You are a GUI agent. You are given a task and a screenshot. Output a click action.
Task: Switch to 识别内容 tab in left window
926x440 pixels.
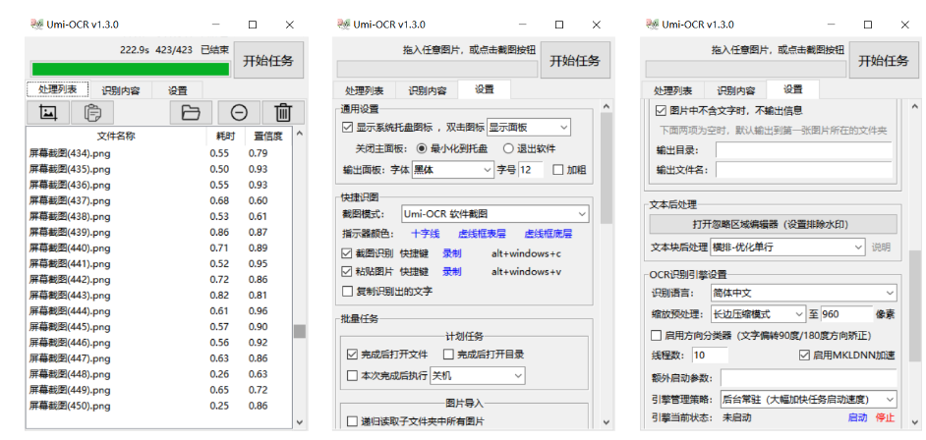point(121,90)
